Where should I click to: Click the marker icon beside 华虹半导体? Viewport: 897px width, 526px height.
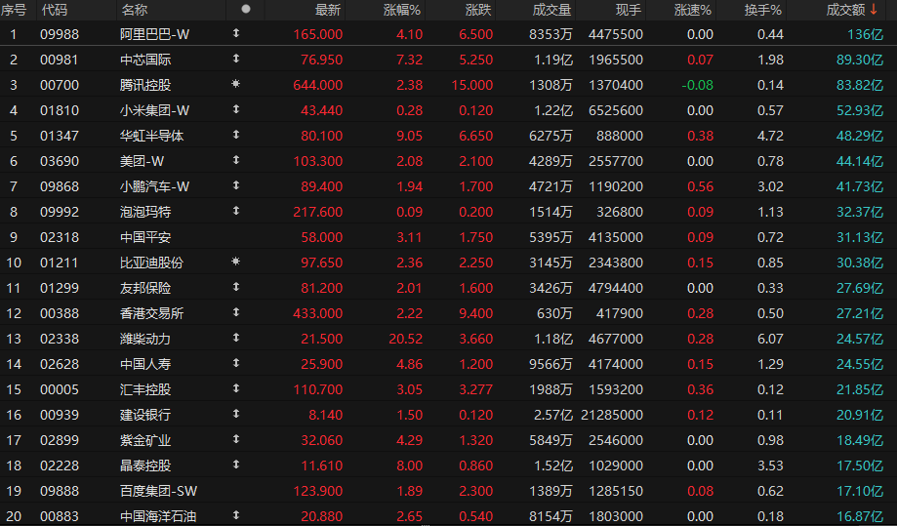(x=235, y=135)
